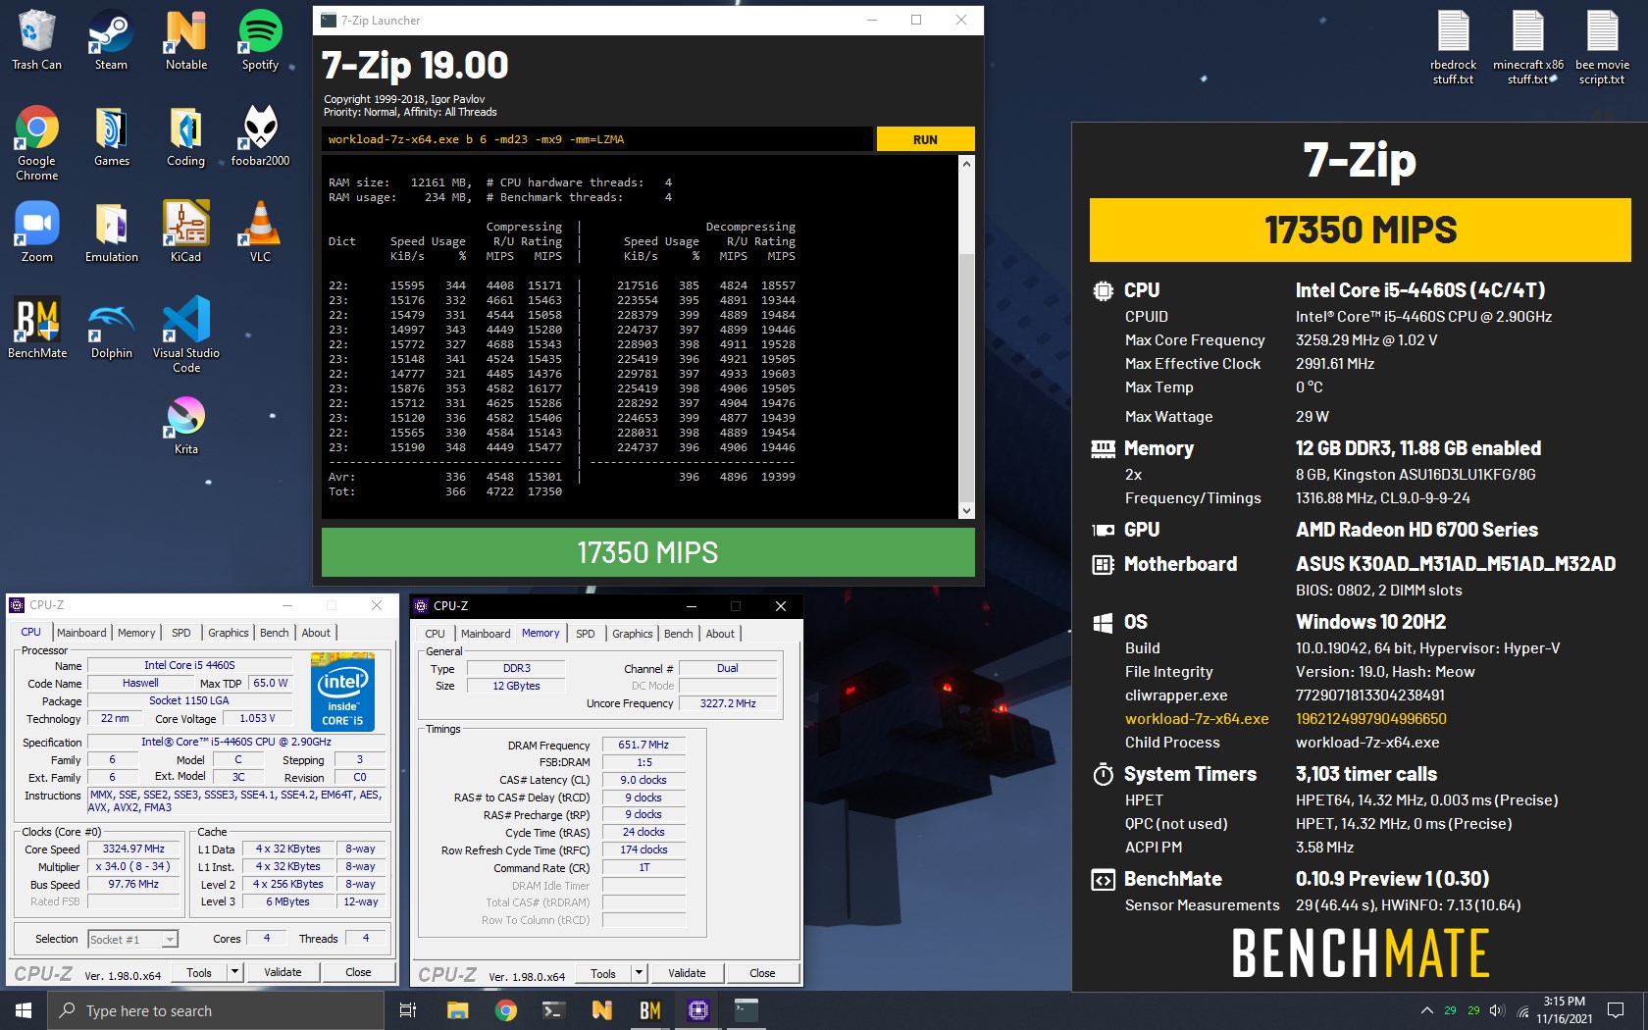
Task: Open Mainboard tab in right CPU-Z
Action: 486,634
